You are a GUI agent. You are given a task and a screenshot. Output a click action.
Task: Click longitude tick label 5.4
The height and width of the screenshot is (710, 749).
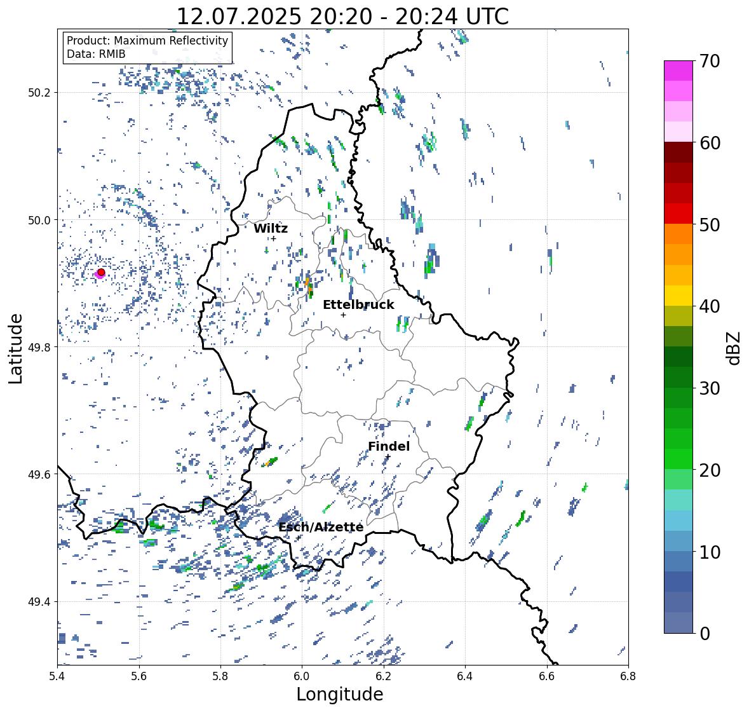pos(57,676)
